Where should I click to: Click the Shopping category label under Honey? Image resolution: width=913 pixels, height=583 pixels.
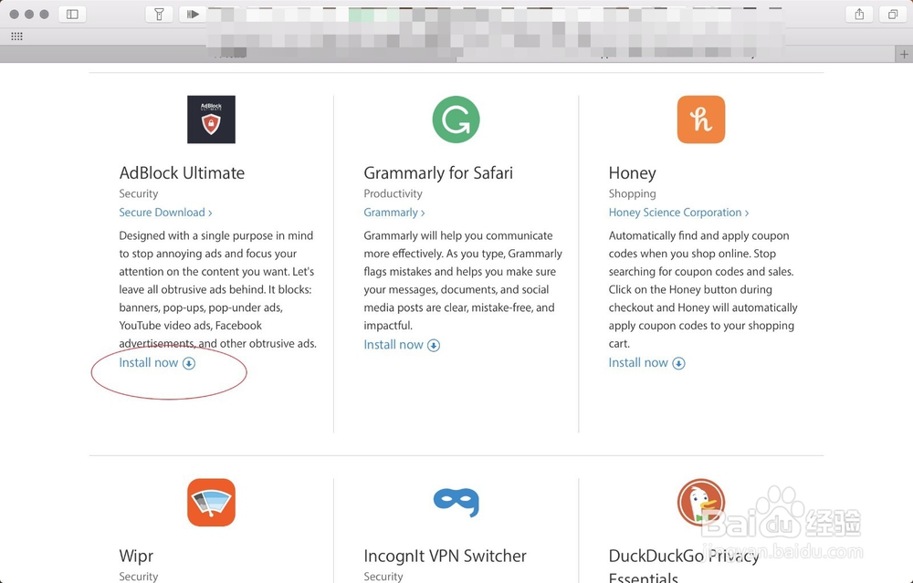coord(632,193)
